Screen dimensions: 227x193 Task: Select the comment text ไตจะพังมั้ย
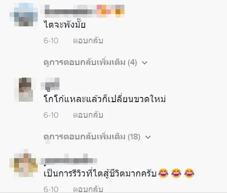pyautogui.click(x=65, y=24)
